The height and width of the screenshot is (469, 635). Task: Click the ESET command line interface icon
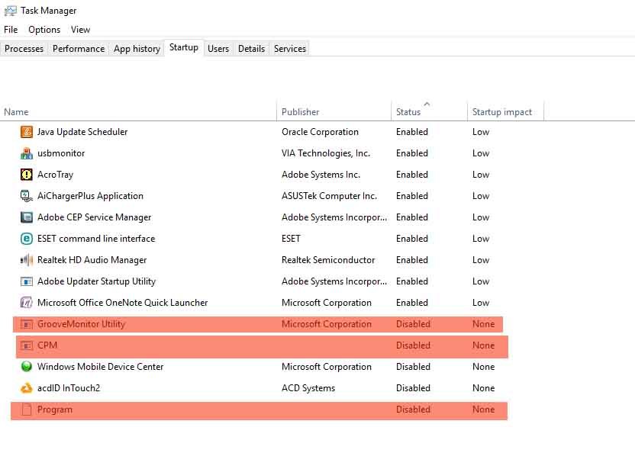pos(27,239)
